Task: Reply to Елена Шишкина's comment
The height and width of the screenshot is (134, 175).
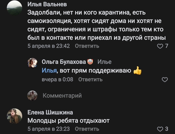Action: coord(87,129)
